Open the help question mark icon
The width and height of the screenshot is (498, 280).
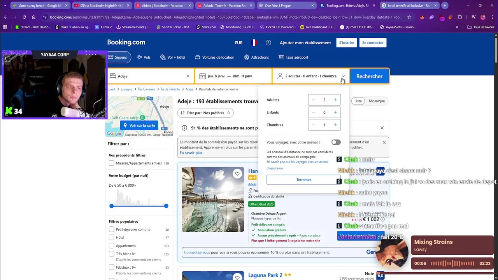pos(268,43)
